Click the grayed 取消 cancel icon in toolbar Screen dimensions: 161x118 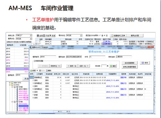click(40, 71)
